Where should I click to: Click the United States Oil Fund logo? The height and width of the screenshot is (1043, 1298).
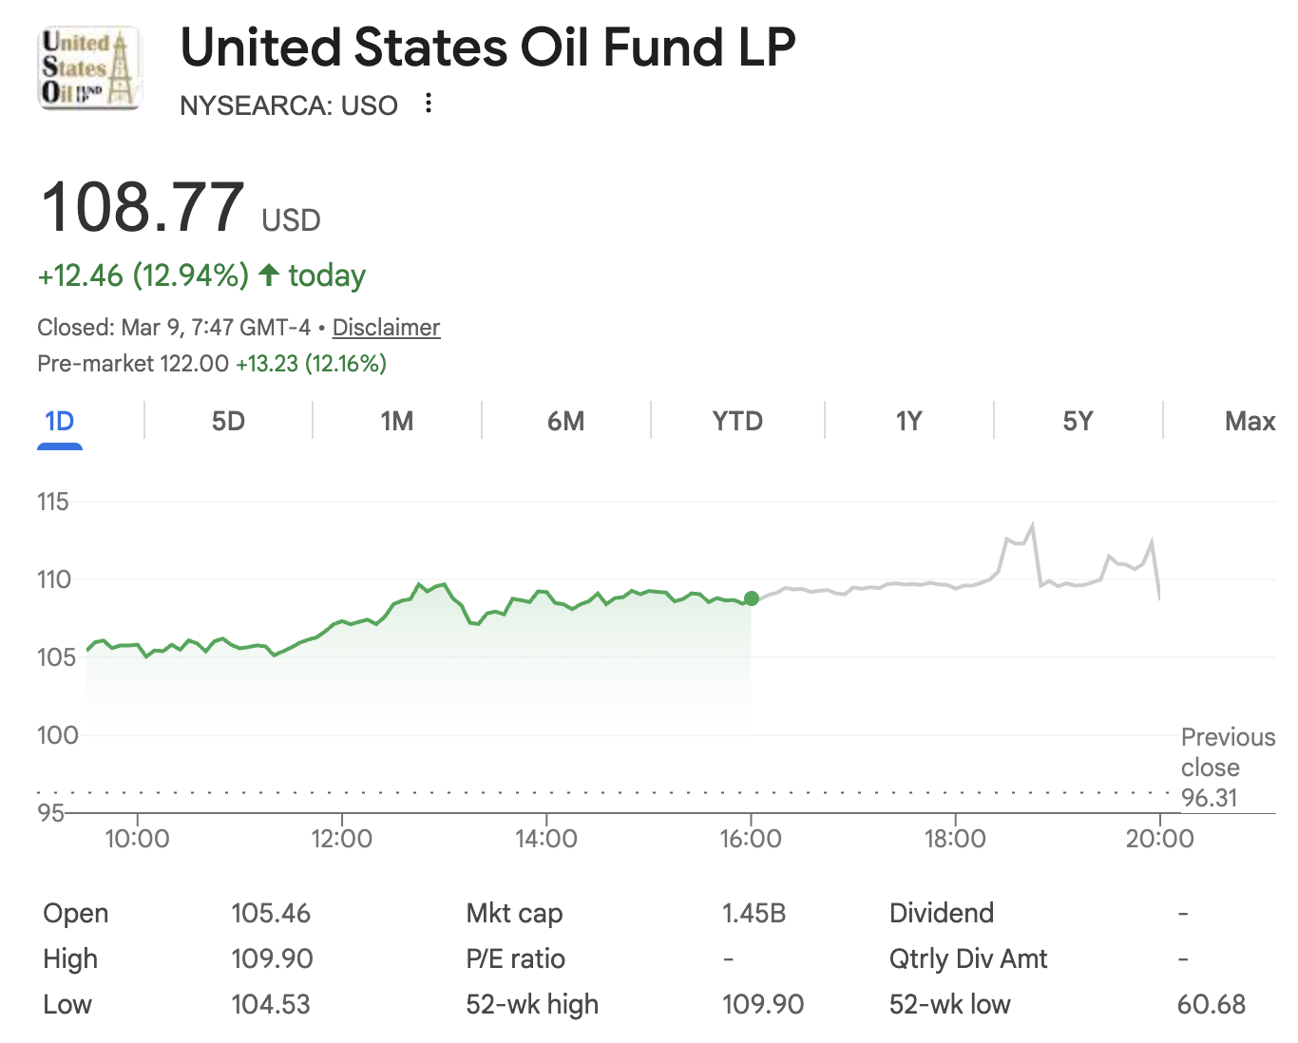[x=89, y=67]
